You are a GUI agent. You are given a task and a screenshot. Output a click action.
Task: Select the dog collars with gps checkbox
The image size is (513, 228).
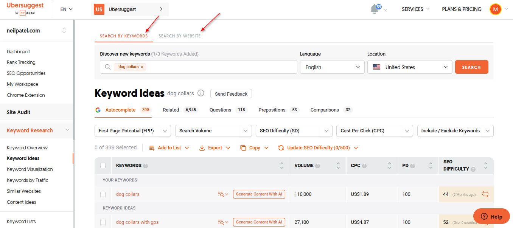coord(103,222)
